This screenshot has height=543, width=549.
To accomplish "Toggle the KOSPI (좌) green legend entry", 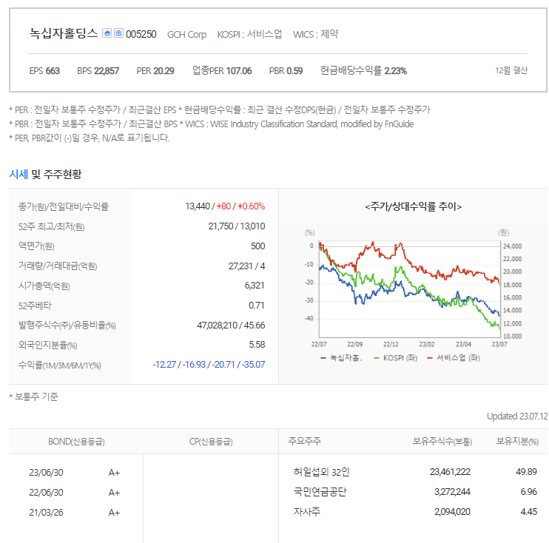I will (x=396, y=358).
